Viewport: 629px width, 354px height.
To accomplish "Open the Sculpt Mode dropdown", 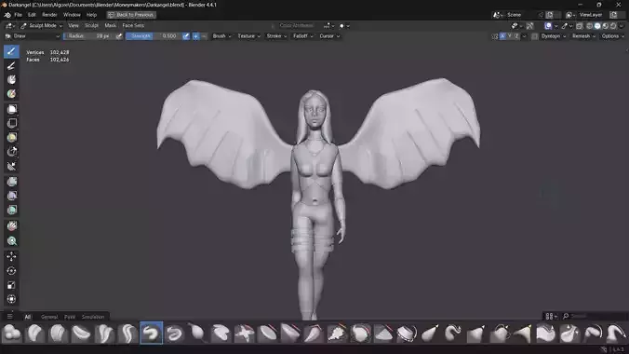I will click(41, 26).
